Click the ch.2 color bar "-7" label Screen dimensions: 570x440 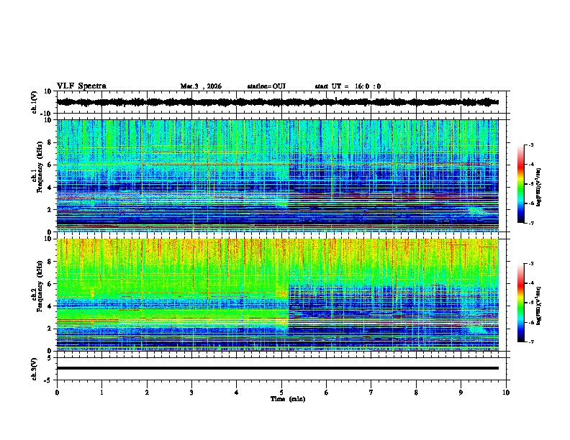[x=530, y=342]
